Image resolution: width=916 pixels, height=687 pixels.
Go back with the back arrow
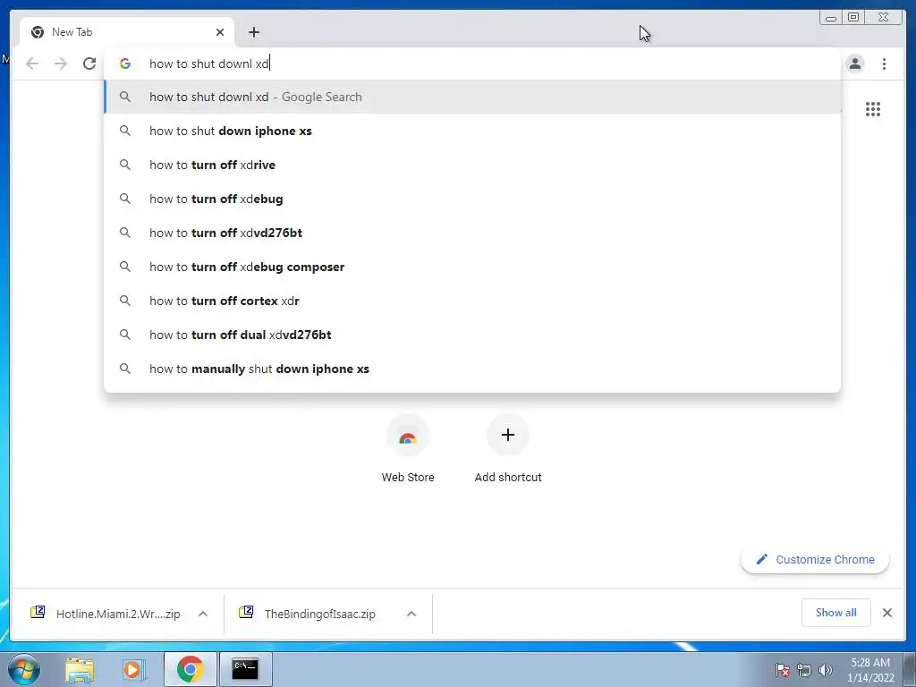[32, 64]
